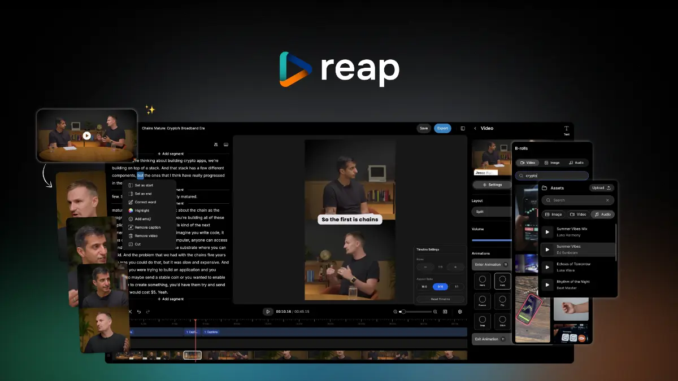This screenshot has width=678, height=381.
Task: Collapse the Video panel via the back chevron
Action: click(475, 128)
